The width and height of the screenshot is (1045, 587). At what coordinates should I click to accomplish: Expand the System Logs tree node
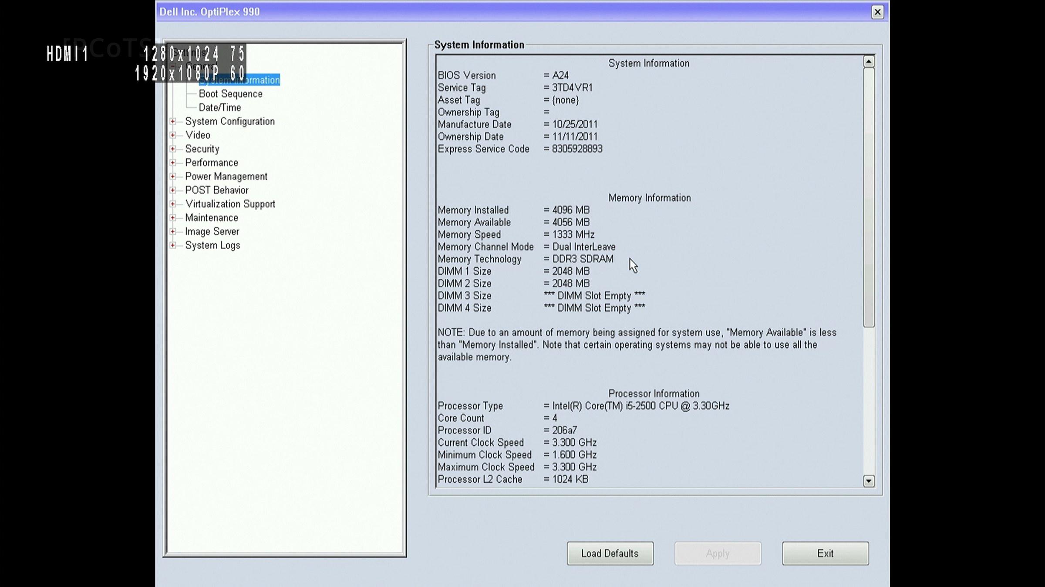[x=173, y=245]
